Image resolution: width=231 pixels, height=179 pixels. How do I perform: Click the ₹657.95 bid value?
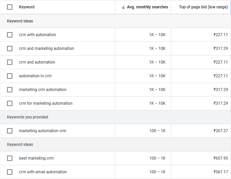click(x=221, y=158)
